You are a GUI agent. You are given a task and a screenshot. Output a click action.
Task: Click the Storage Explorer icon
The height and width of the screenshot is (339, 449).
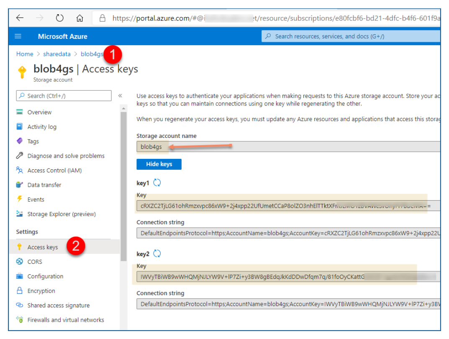point(20,214)
